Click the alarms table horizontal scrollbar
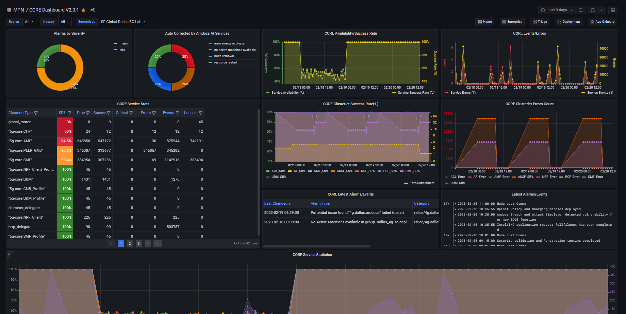This screenshot has height=314, width=626. tap(317, 246)
